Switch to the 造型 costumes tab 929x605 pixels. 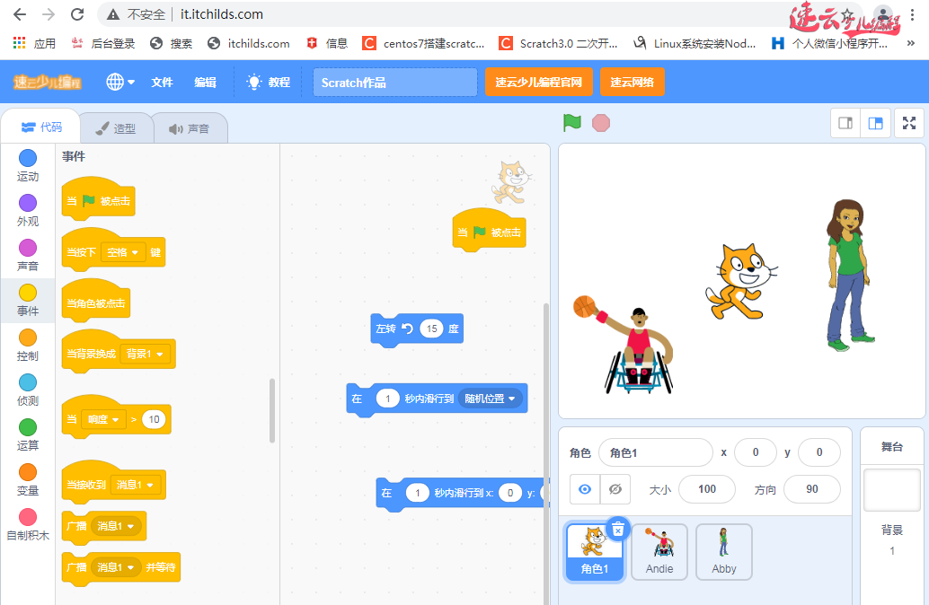tap(116, 128)
